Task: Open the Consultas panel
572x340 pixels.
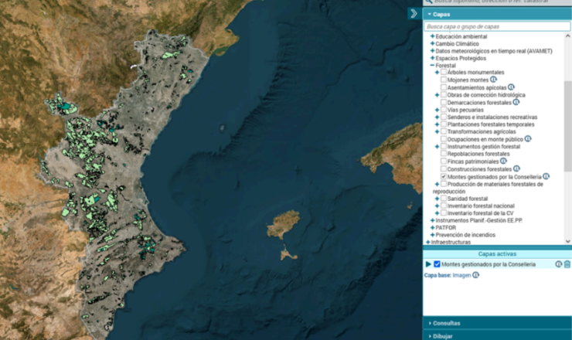Action: [497, 323]
